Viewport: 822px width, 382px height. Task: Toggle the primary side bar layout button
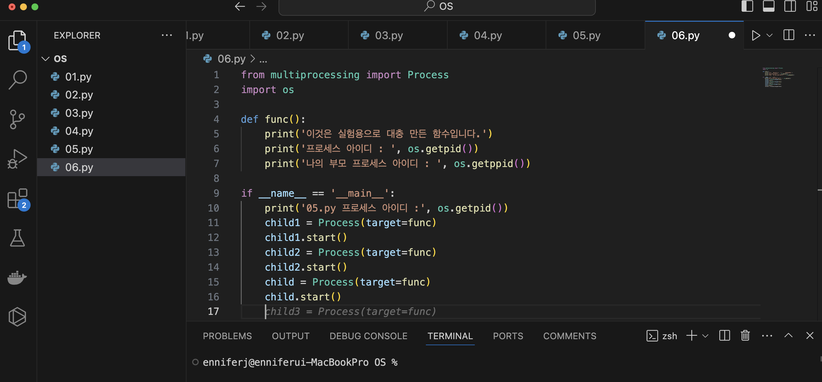[x=747, y=6]
